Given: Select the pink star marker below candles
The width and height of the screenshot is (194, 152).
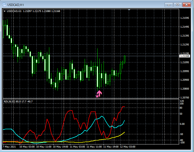Looking at the screenshot, I should [97, 96].
